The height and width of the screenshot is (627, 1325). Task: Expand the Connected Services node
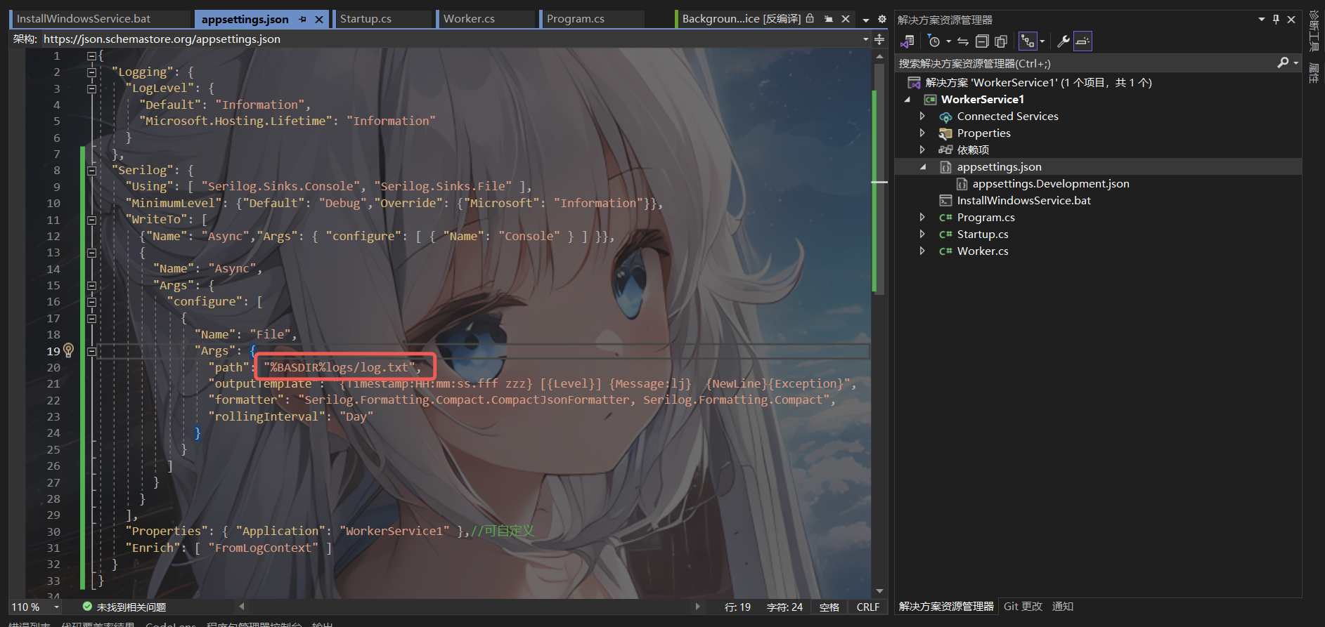[x=922, y=116]
